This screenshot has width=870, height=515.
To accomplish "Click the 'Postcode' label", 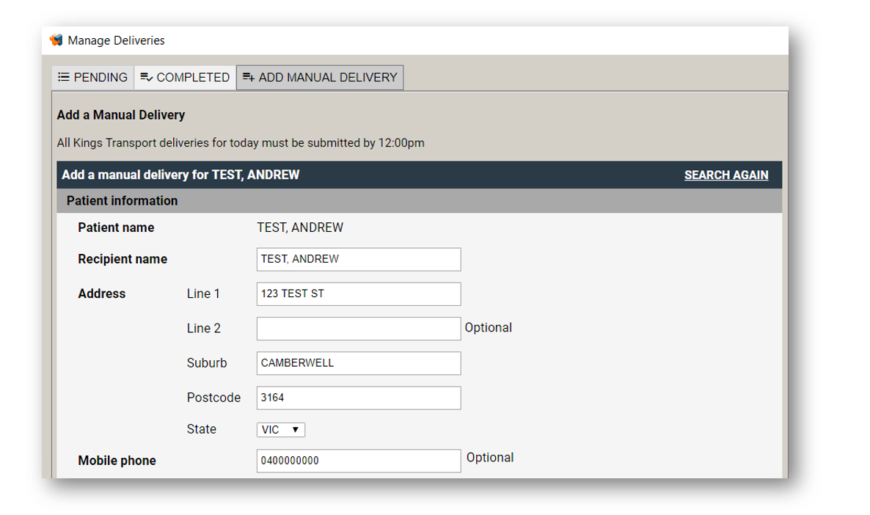I will (x=213, y=398).
